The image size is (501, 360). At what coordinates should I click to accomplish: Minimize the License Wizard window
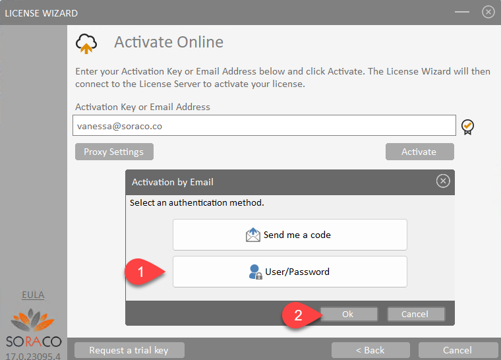point(462,12)
